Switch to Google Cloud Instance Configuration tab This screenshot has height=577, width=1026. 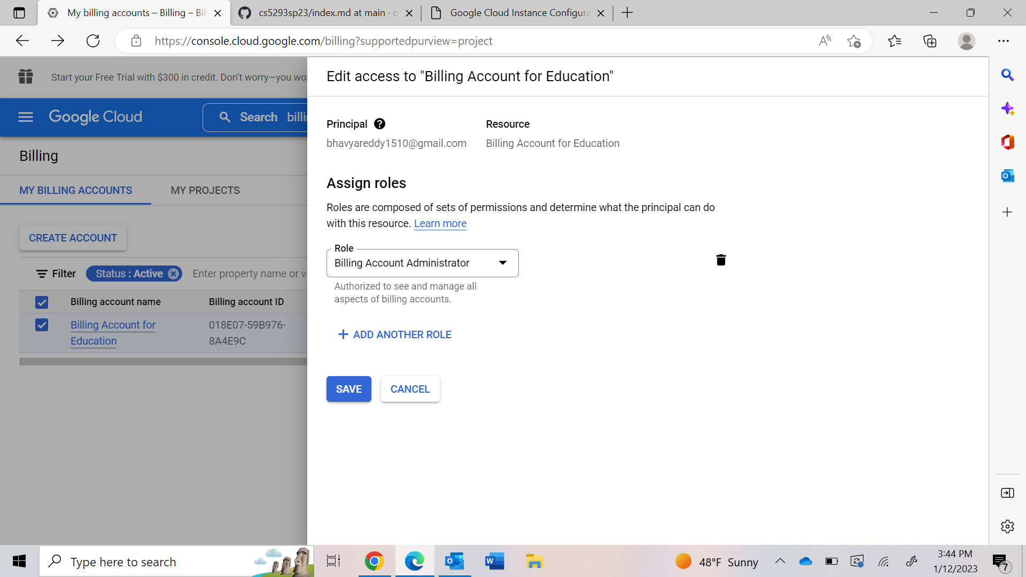(518, 13)
